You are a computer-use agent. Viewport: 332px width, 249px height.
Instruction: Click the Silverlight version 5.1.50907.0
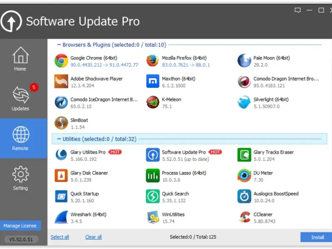pos(266,106)
